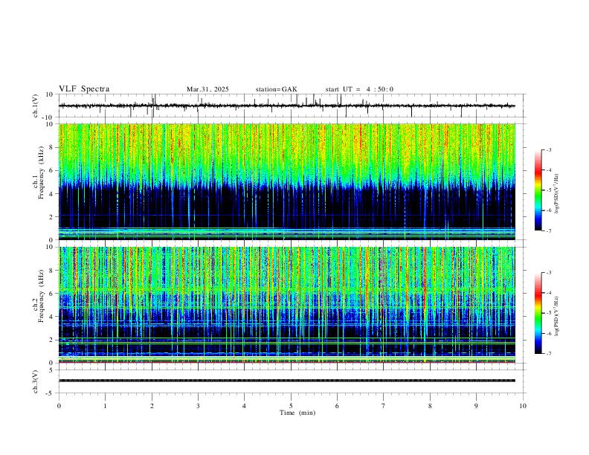Click time axis tick label "4"
The width and height of the screenshot is (589, 455).
[x=245, y=406]
